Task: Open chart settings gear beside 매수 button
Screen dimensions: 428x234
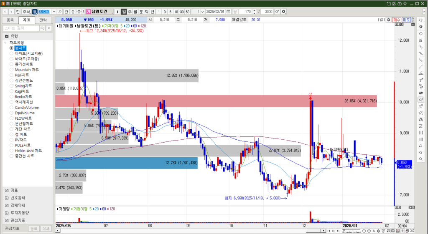Action: tap(389, 20)
